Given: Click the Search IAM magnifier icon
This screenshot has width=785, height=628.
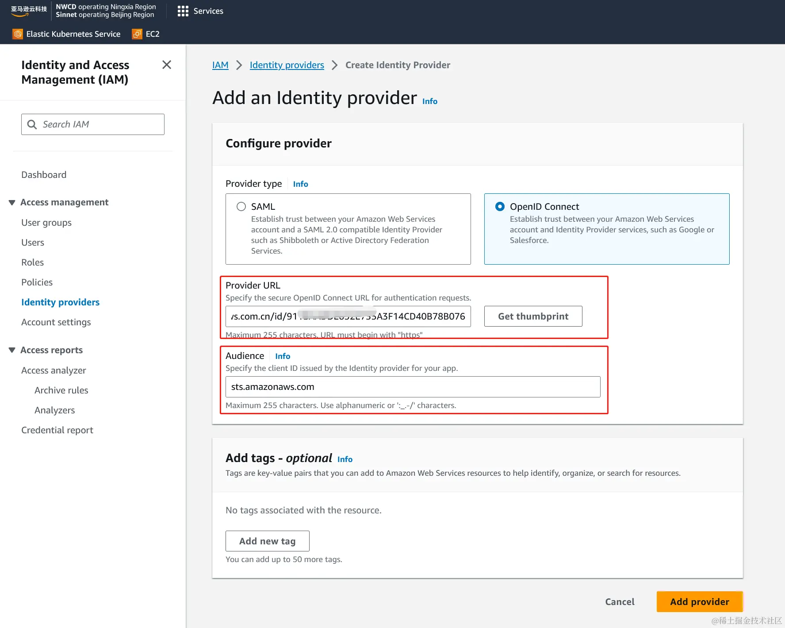Looking at the screenshot, I should [32, 124].
